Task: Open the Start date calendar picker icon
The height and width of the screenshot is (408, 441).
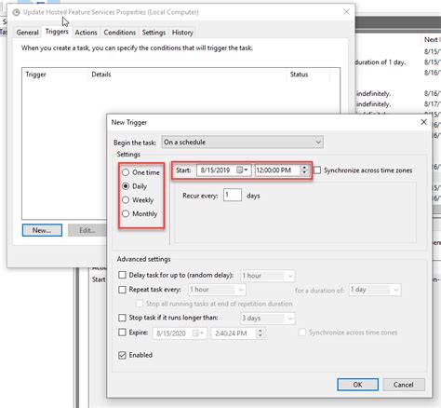Action: (x=242, y=170)
